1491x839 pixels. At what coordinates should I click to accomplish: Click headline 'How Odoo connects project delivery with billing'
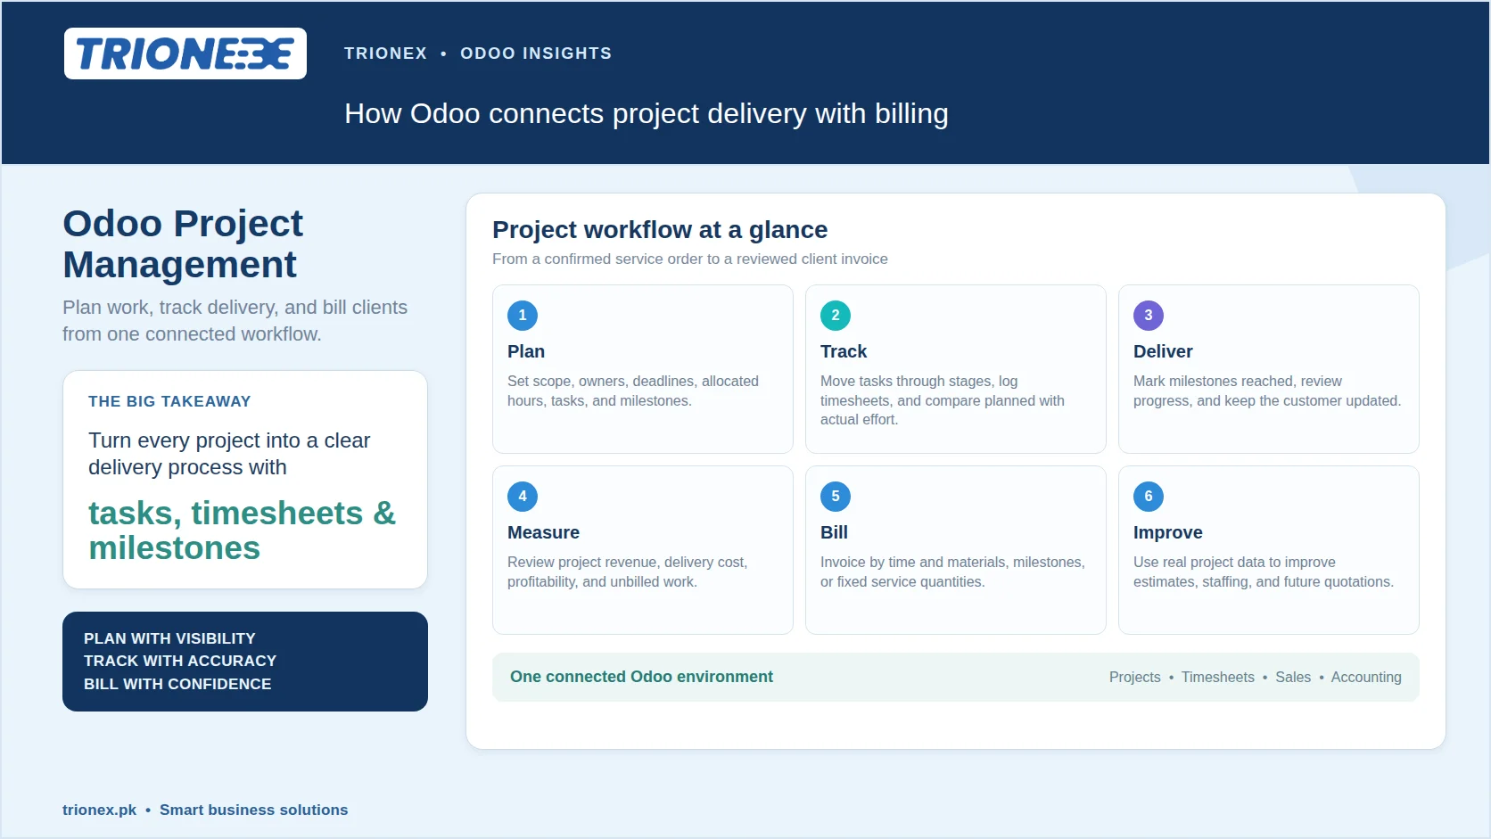click(647, 114)
